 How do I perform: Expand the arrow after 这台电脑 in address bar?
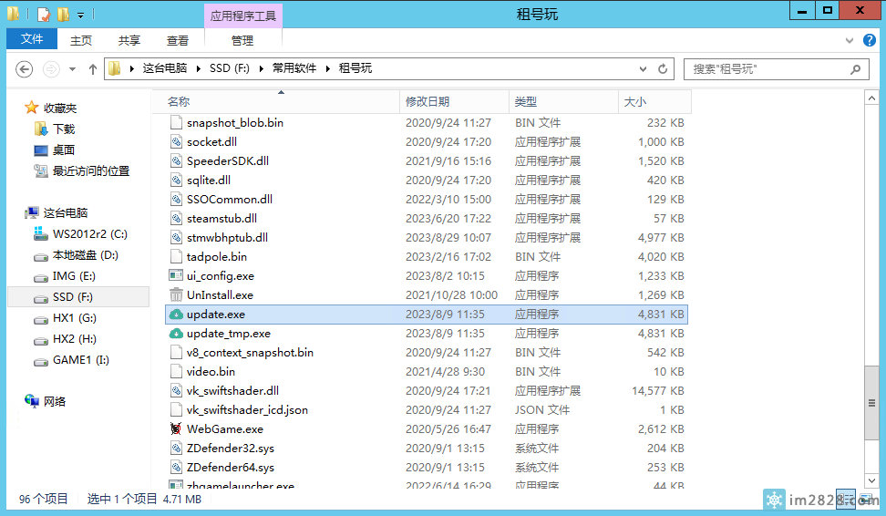click(x=199, y=68)
